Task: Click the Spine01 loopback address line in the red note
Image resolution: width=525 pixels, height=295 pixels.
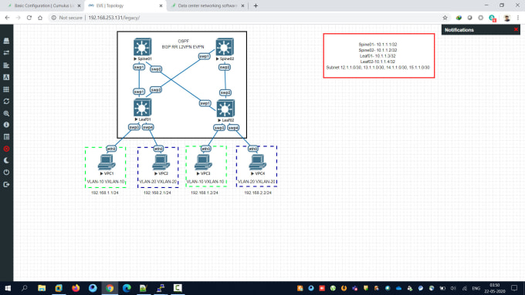Action: tap(378, 45)
